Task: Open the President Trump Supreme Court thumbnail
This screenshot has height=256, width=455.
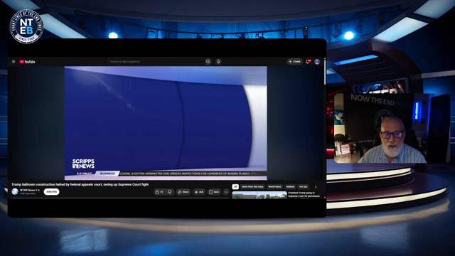Action: [259, 195]
